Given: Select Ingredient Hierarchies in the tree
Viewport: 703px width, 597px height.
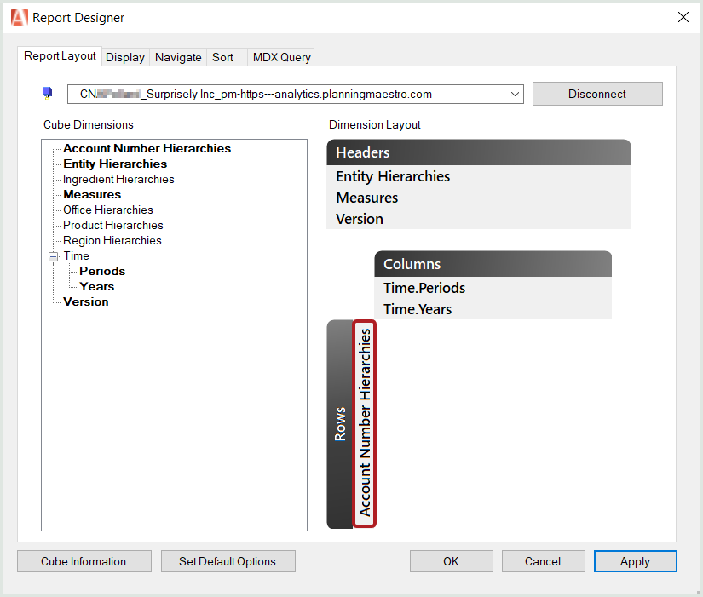Looking at the screenshot, I should coord(118,180).
